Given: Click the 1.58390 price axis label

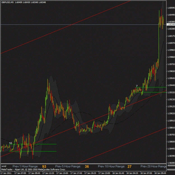Looking at the screenshot, I should click(x=171, y=156).
